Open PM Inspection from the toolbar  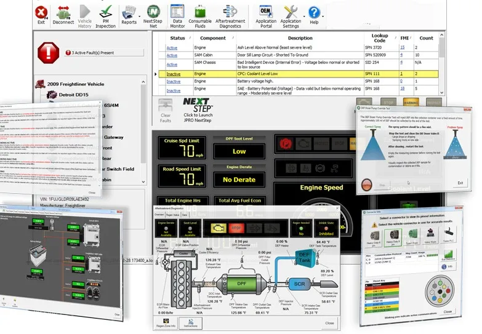105,17
